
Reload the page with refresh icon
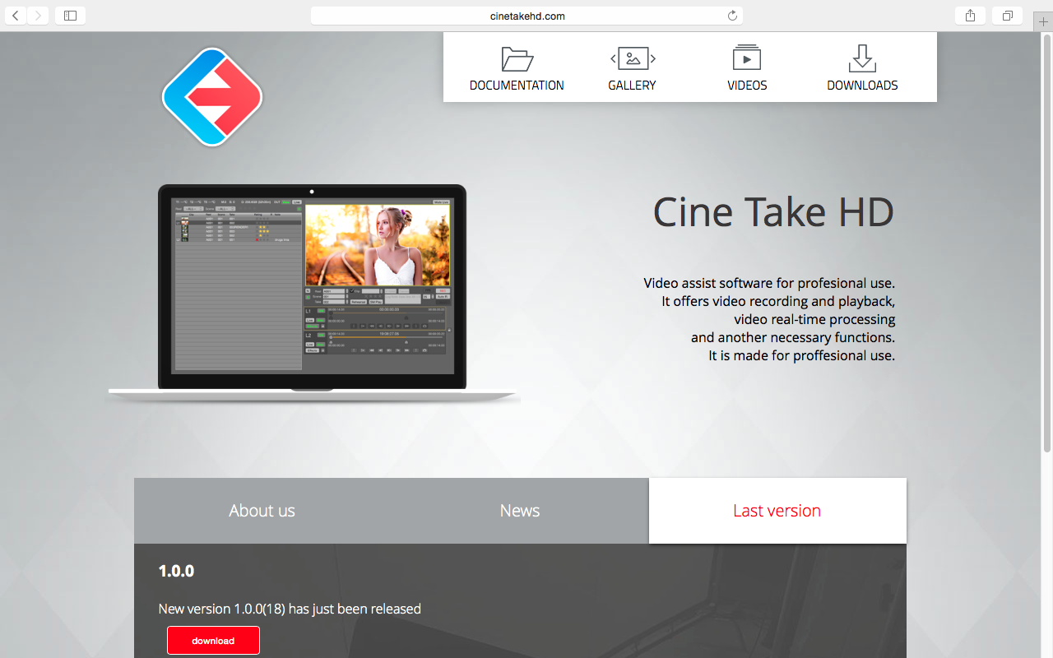tap(732, 16)
